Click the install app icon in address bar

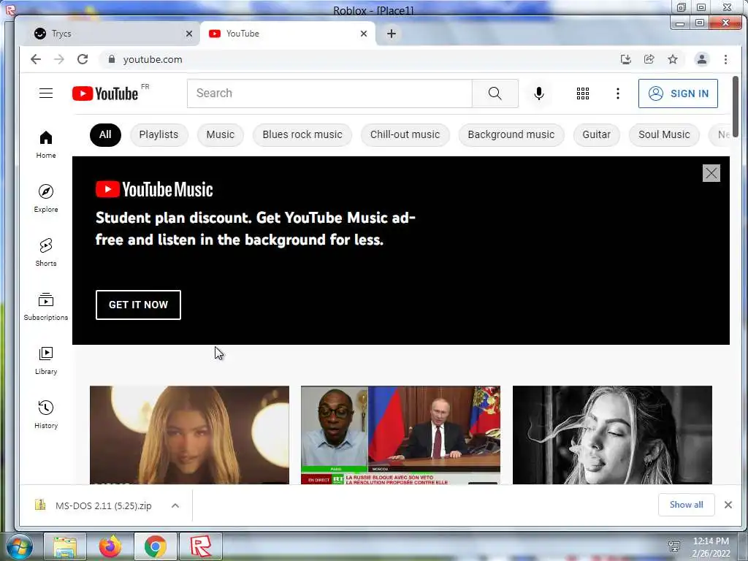tap(625, 60)
